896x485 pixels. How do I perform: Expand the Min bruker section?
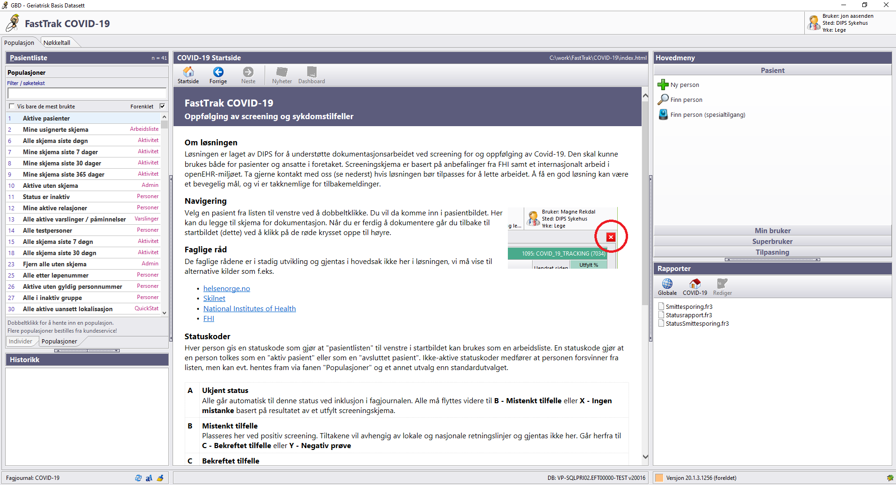[773, 231]
